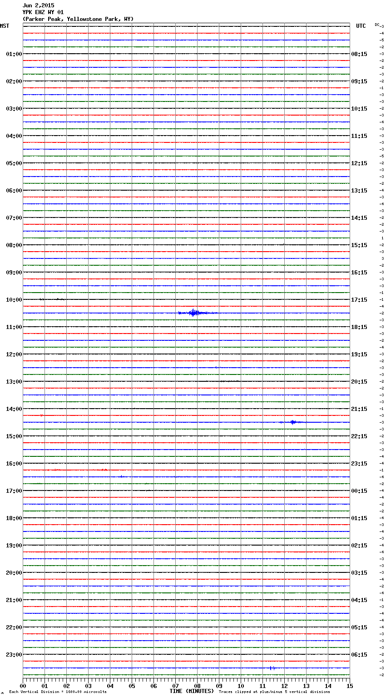Click the "DC" column header

[377, 25]
